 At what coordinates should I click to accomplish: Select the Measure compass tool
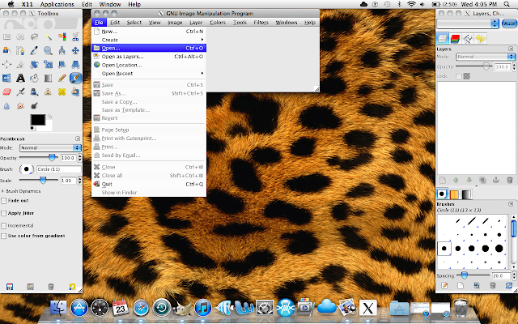click(62, 50)
